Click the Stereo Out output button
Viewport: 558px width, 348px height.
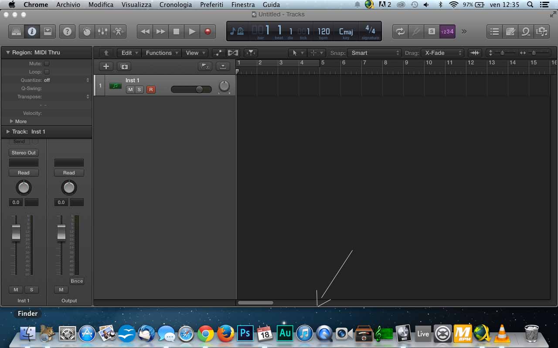coord(24,153)
